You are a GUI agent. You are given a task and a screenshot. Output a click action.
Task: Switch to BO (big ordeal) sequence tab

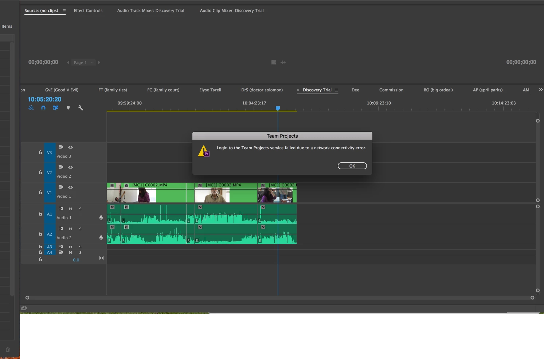click(438, 90)
